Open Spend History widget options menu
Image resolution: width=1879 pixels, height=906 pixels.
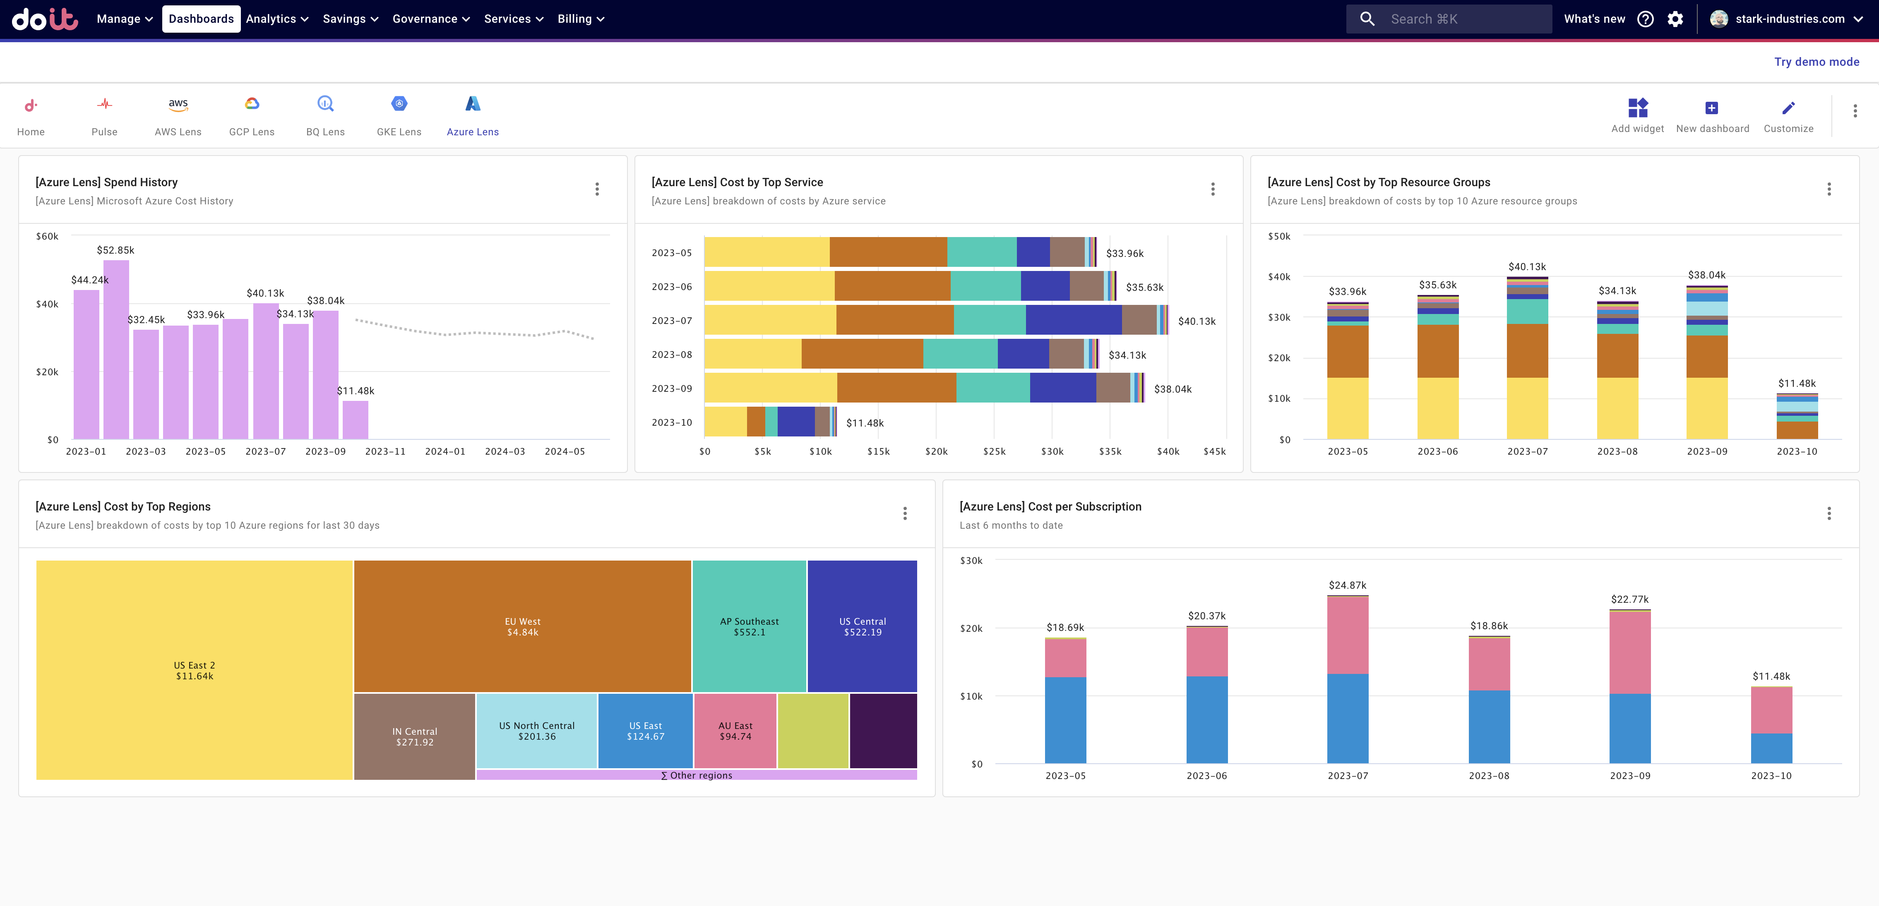[x=597, y=189]
